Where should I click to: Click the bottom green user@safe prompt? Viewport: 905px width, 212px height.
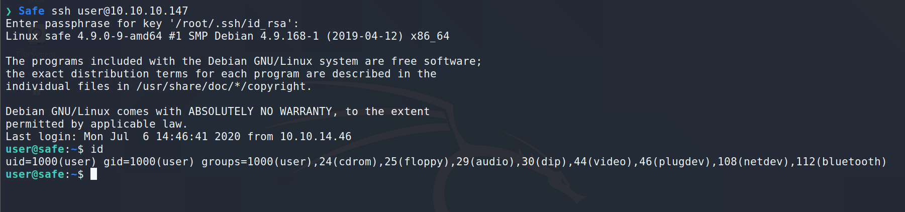coord(35,174)
